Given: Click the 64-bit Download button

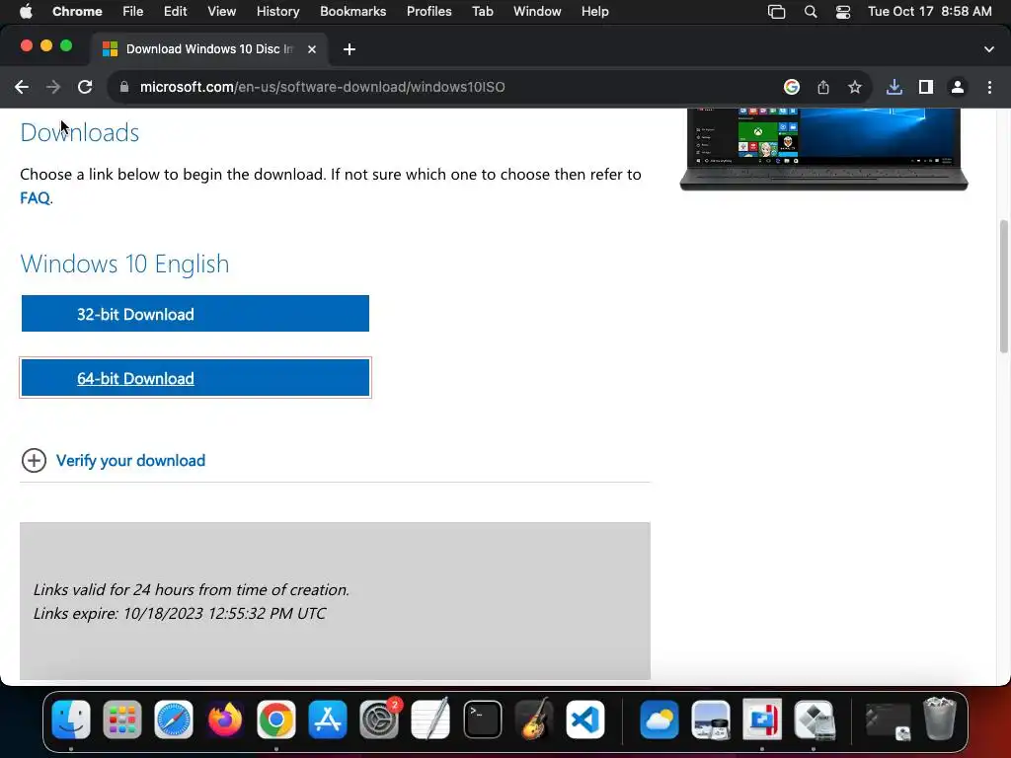Looking at the screenshot, I should pos(195,378).
